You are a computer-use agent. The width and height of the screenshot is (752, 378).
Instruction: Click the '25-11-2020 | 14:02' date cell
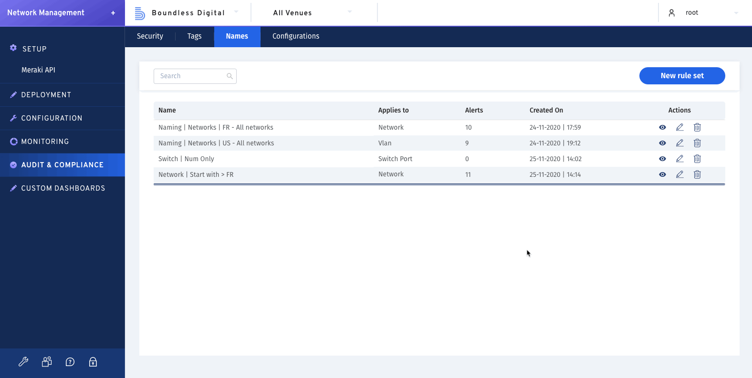555,159
